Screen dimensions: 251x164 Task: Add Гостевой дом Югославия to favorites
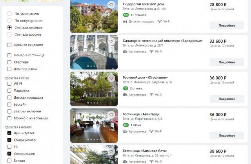pos(111,78)
